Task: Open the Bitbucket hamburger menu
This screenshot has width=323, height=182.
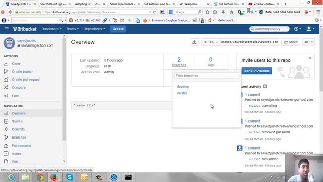Action: click(x=7, y=29)
